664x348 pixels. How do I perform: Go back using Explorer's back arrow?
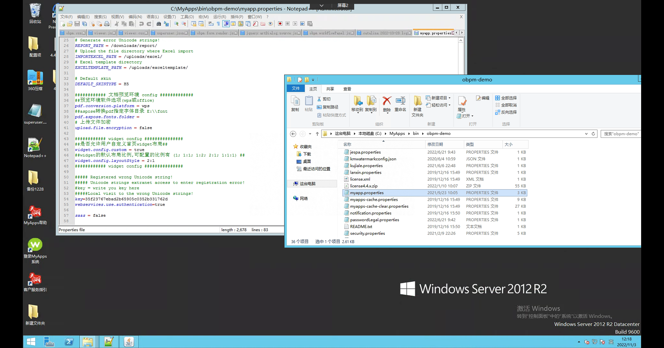coord(293,134)
